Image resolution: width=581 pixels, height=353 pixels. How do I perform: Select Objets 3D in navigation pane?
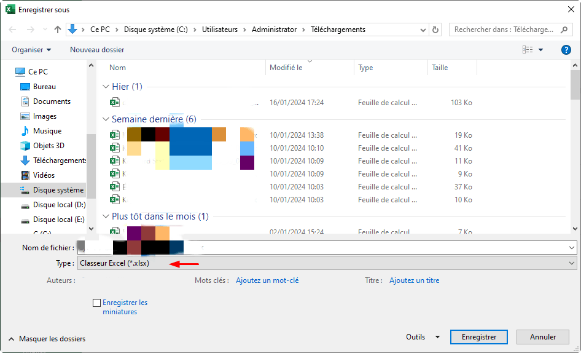[48, 146]
